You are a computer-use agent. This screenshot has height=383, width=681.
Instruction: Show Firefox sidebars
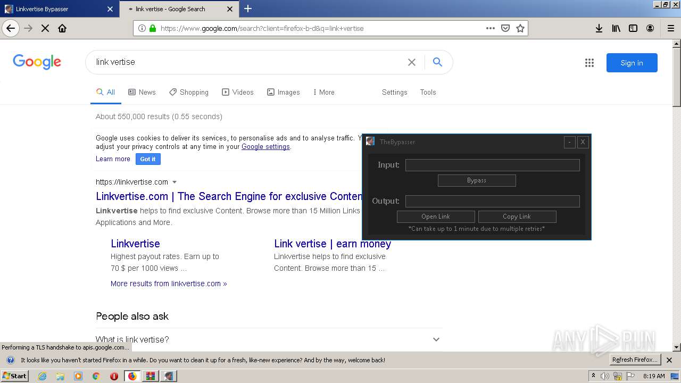(x=633, y=28)
